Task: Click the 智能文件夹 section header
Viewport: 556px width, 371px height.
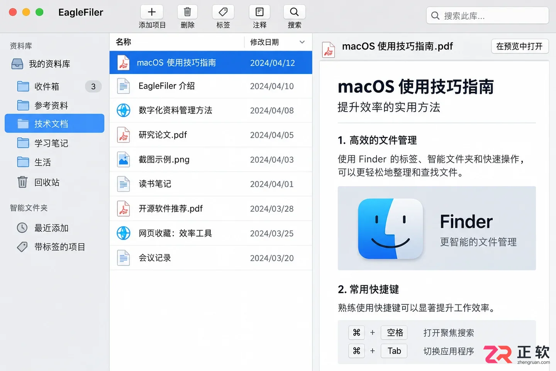Action: [29, 208]
